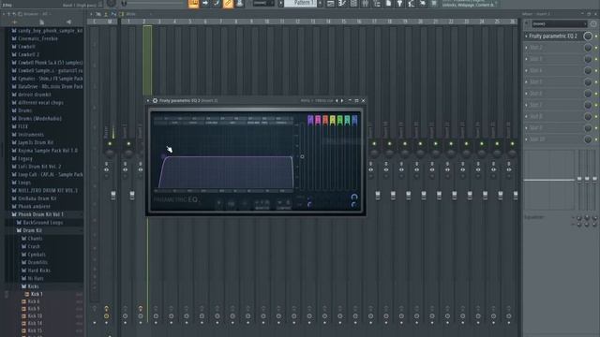This screenshot has width=600, height=337.
Task: Click purple band 1 token in EQ
Action: pos(310,120)
